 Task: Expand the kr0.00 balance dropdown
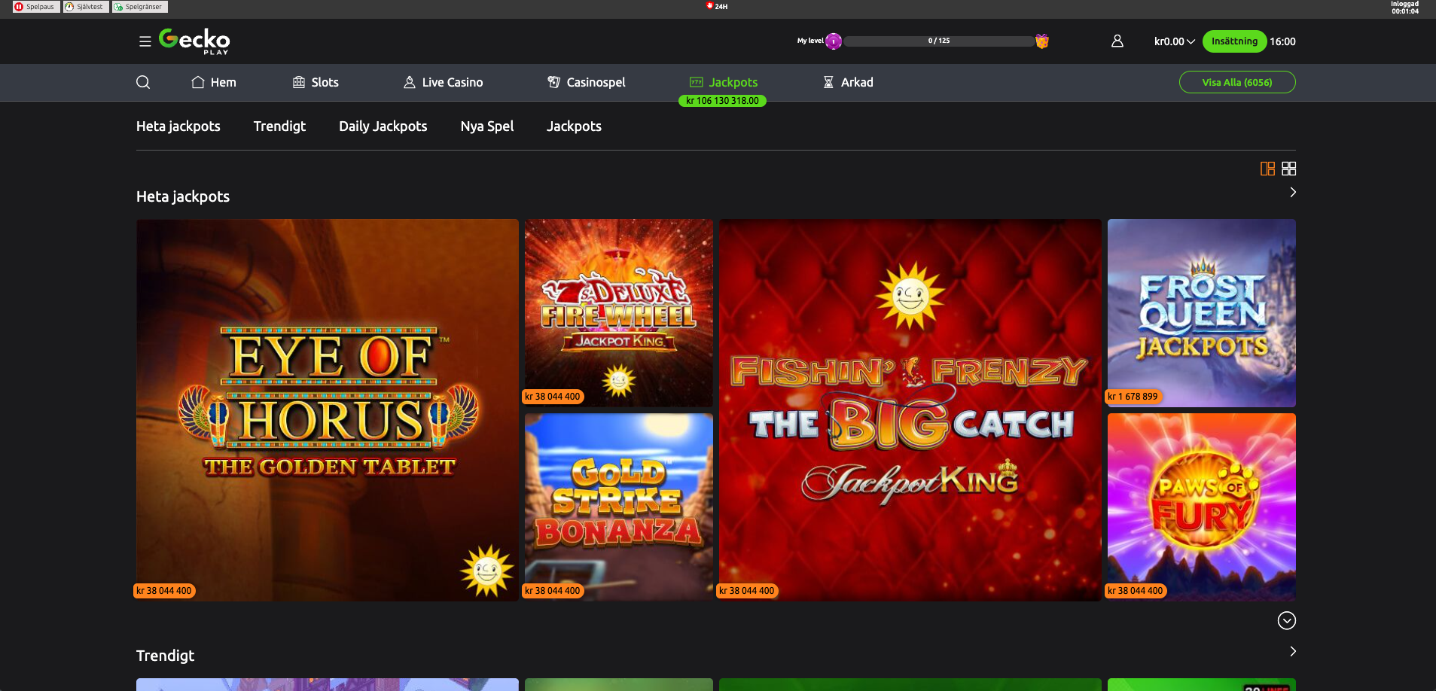(1174, 41)
